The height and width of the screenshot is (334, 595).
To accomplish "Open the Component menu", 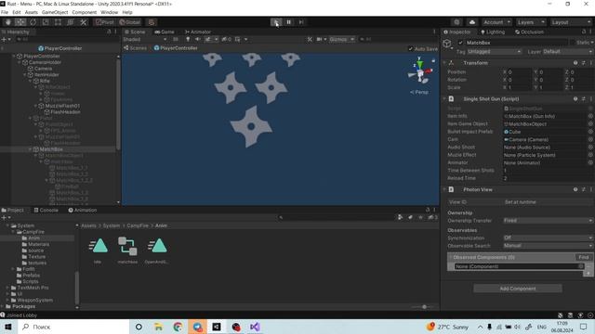I will 85,12.
